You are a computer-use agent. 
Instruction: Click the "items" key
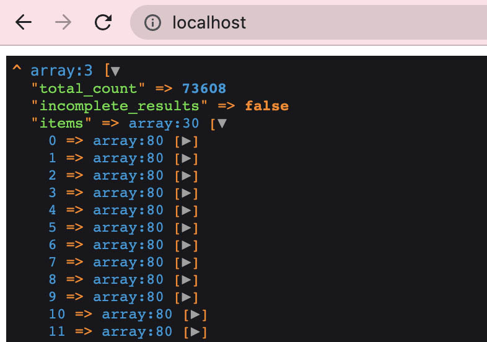tap(61, 123)
